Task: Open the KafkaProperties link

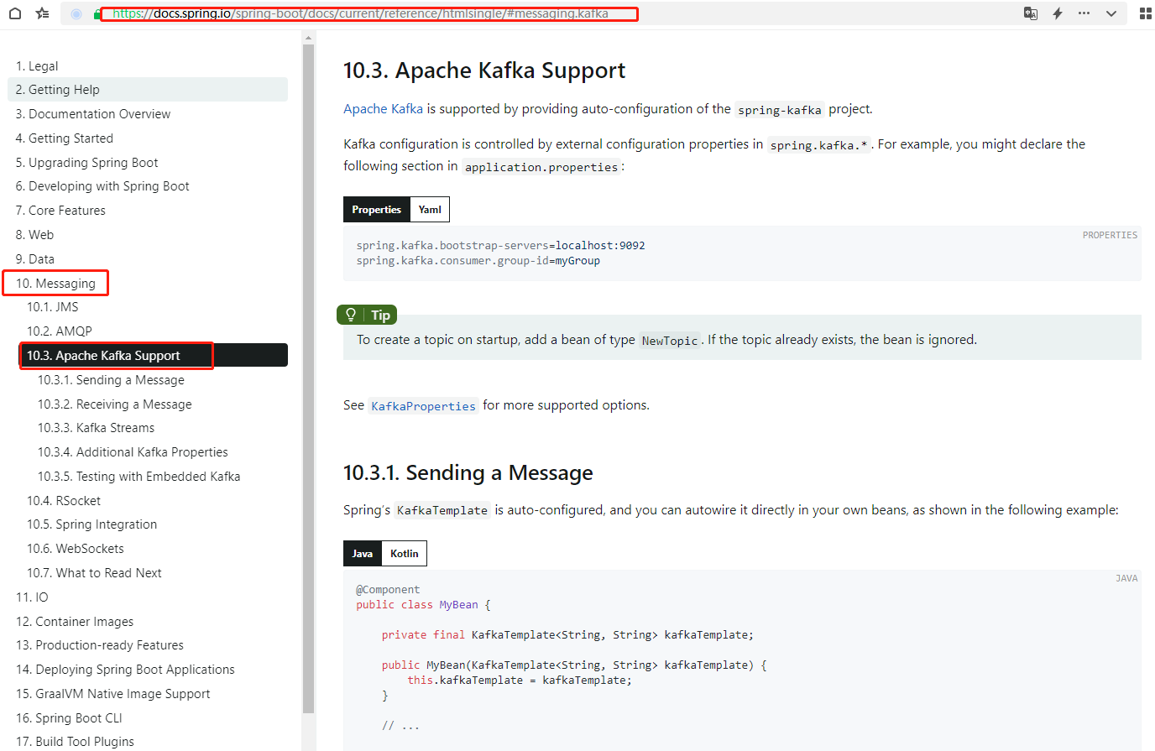Action: point(424,406)
